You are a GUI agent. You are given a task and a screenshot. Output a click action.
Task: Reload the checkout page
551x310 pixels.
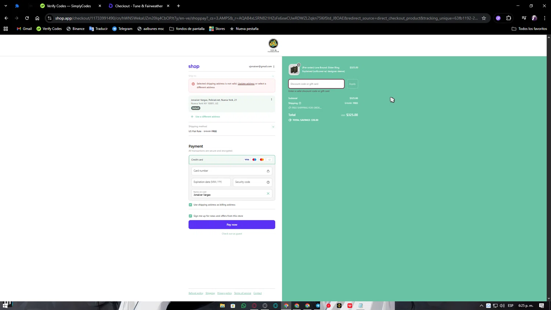pyautogui.click(x=27, y=18)
